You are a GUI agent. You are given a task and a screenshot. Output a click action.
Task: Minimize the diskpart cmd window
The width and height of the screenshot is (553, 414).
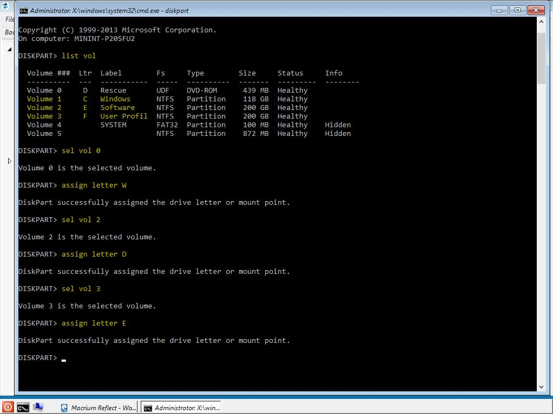point(499,10)
